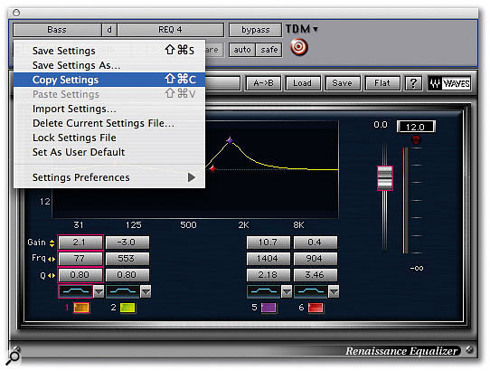Open band 1 filter type dropdown arrow
The height and width of the screenshot is (371, 490).
[99, 292]
